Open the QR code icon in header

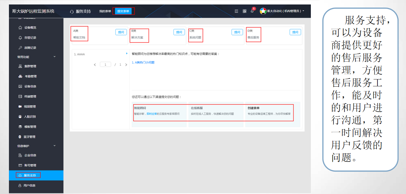(x=244, y=11)
